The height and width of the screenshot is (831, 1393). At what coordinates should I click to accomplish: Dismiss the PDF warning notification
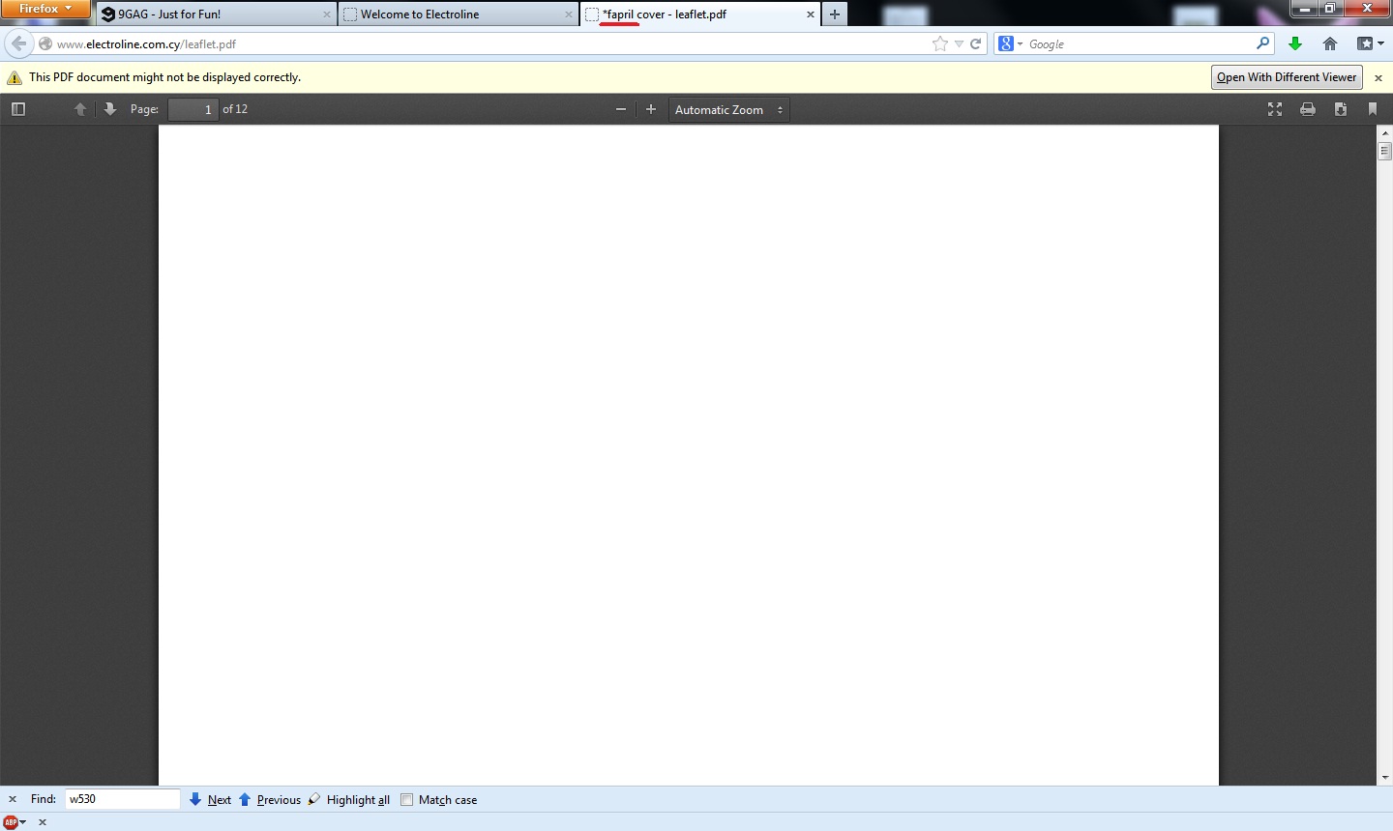coord(1378,77)
